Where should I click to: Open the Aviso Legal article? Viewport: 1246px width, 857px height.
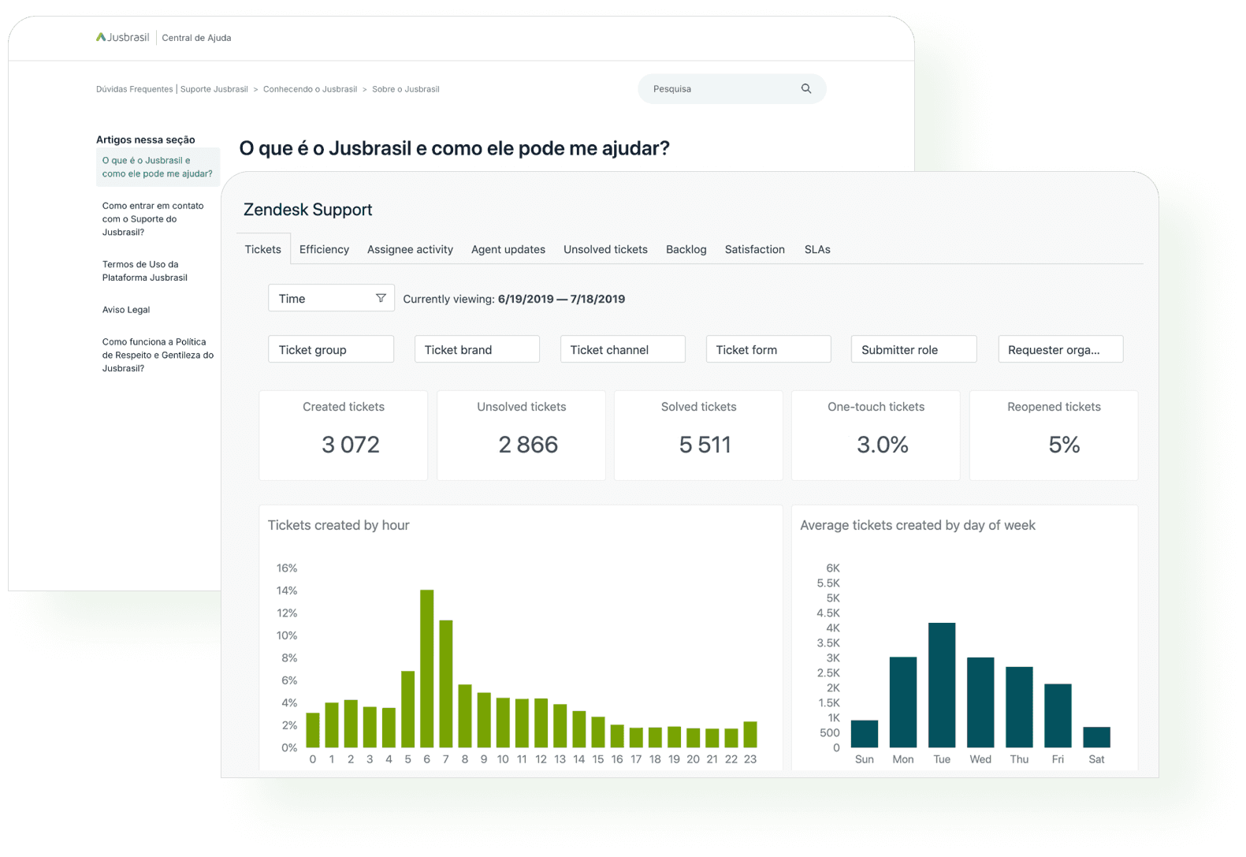pos(126,310)
